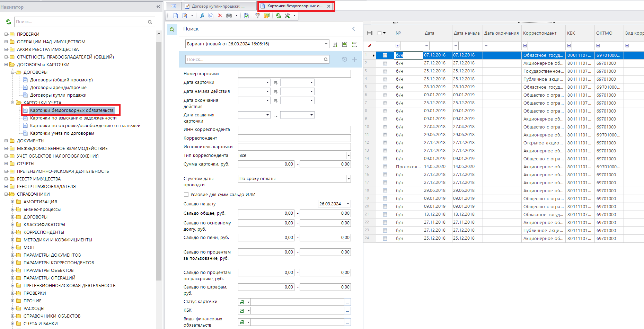
Task: Click the save variant floppy icon
Action: click(345, 44)
